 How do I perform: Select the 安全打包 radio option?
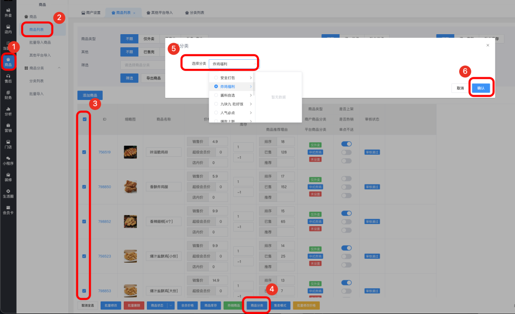[216, 78]
